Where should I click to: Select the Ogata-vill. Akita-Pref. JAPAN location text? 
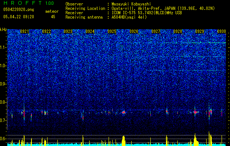(x=163, y=8)
